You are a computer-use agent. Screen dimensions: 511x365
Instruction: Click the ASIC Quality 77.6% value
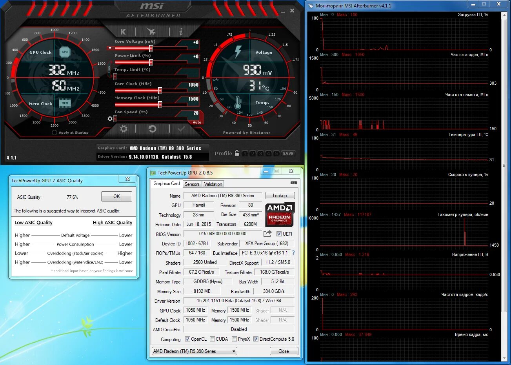click(x=72, y=197)
